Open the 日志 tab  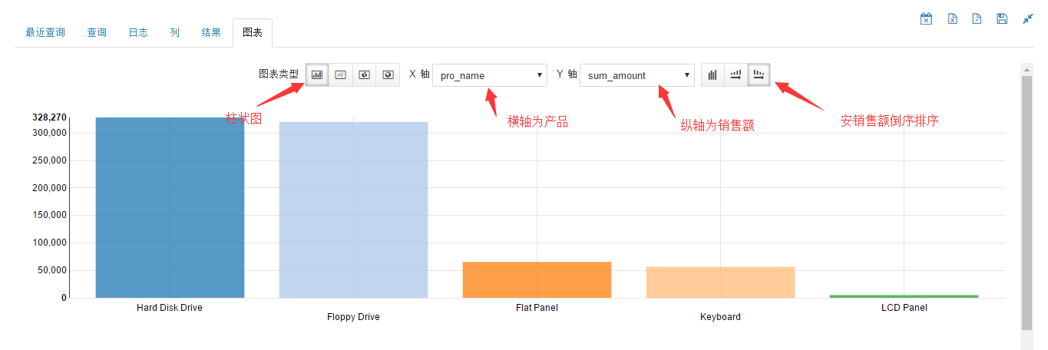pyautogui.click(x=138, y=33)
